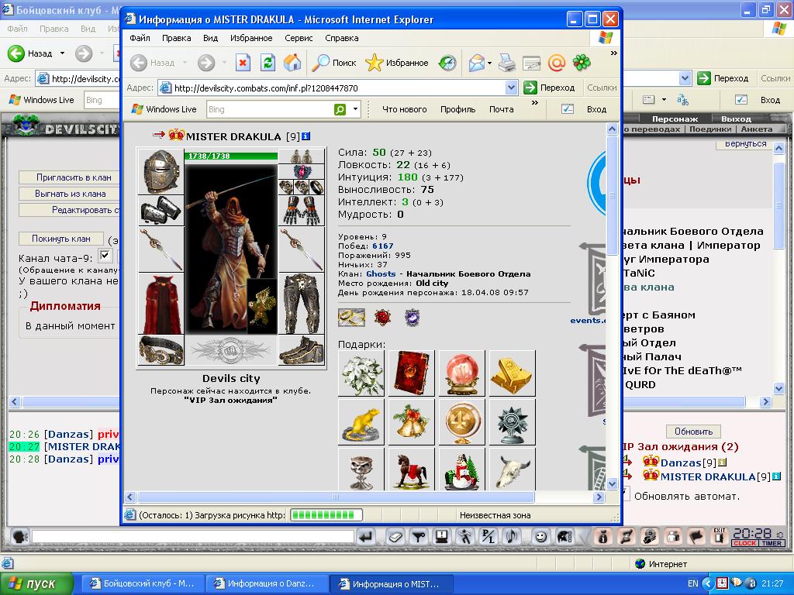Toggle the Канал чата-9 checkbox

105,255
